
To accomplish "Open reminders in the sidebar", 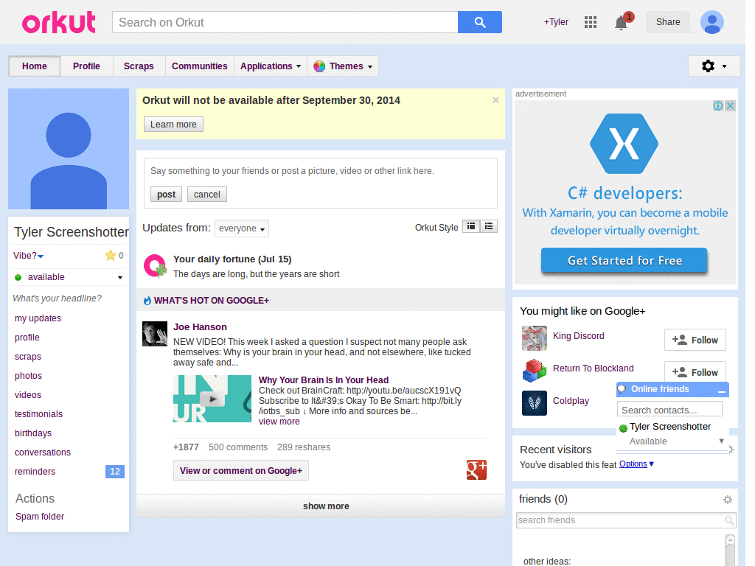I will [x=35, y=472].
